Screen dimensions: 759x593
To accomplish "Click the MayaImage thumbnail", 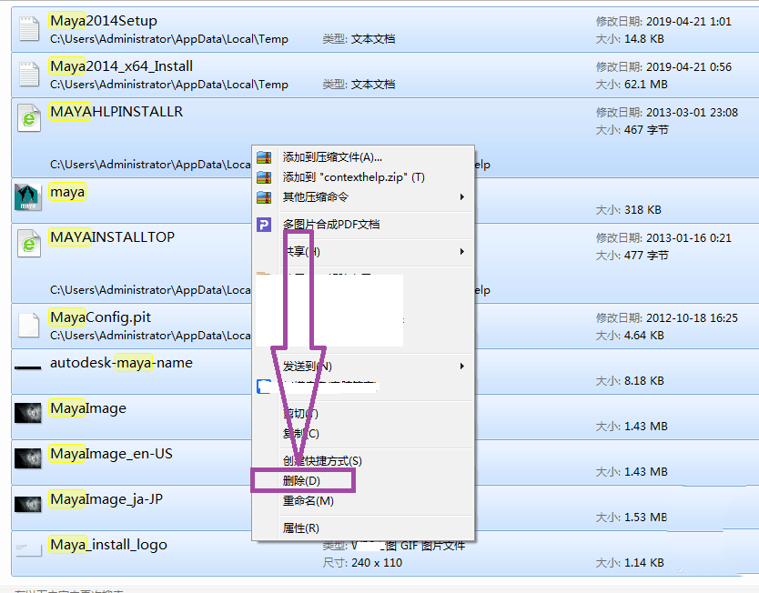I will [28, 413].
